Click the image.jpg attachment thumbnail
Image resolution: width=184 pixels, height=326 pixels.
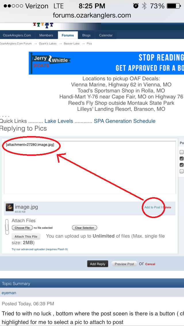coord(9,207)
